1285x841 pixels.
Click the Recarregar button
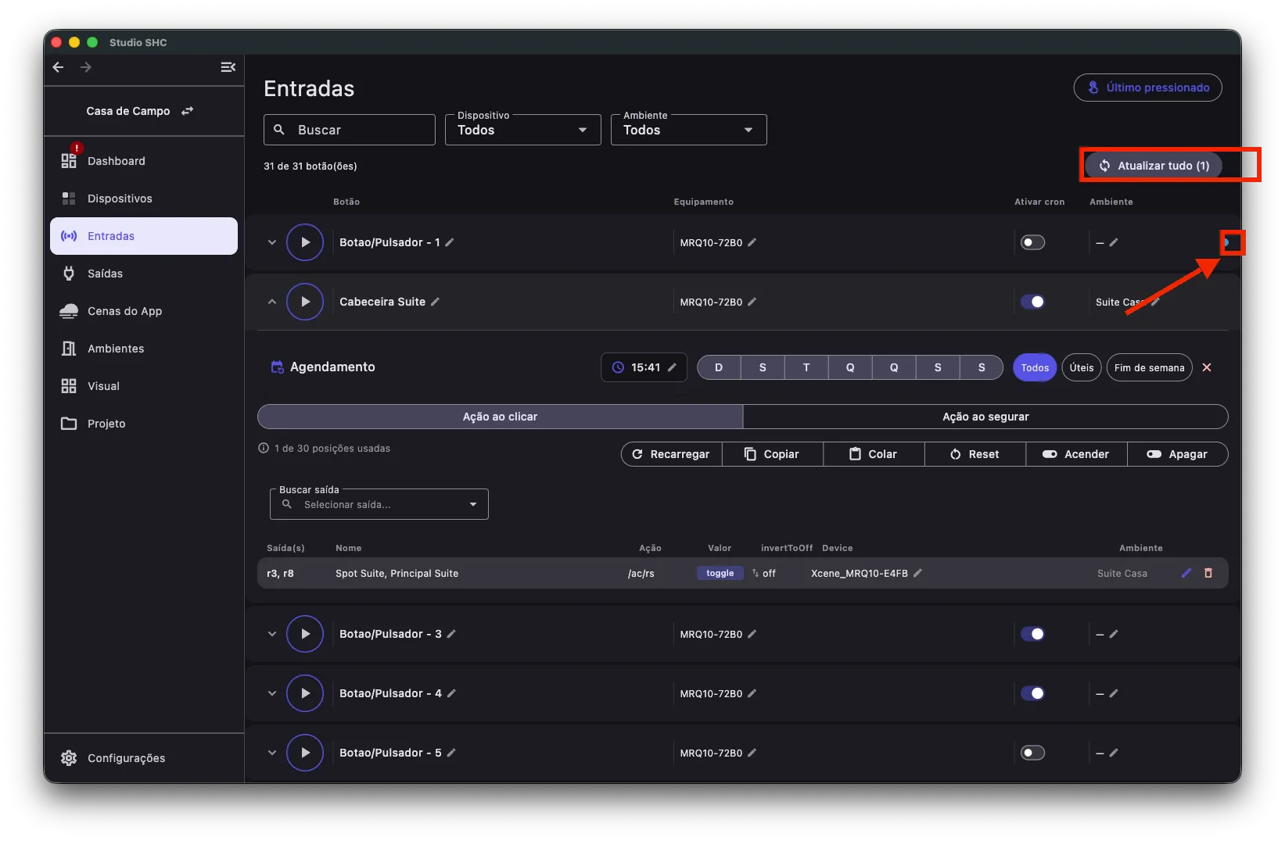672,454
